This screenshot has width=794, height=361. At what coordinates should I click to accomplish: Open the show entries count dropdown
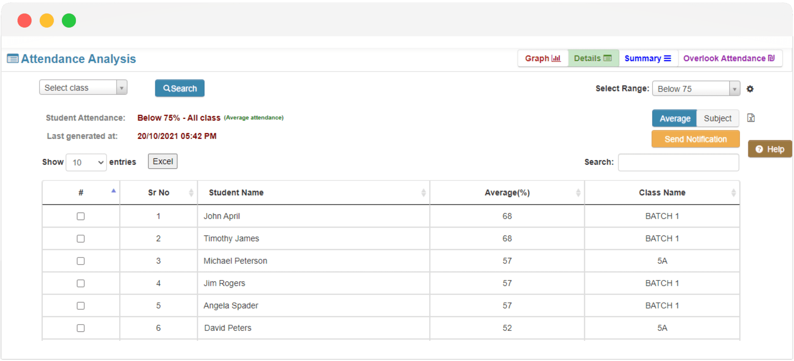pos(86,162)
